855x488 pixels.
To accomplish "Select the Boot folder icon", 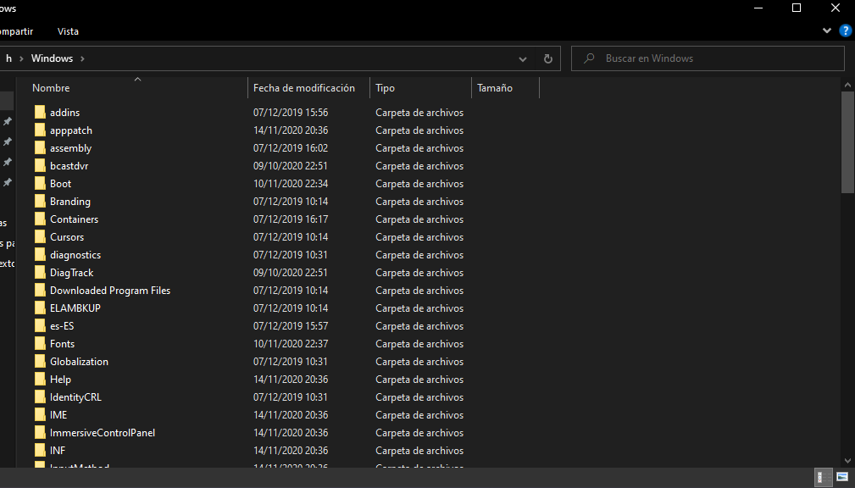I will click(40, 184).
